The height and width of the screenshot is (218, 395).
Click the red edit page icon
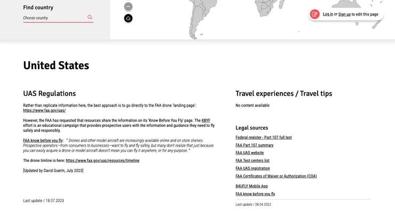[315, 14]
